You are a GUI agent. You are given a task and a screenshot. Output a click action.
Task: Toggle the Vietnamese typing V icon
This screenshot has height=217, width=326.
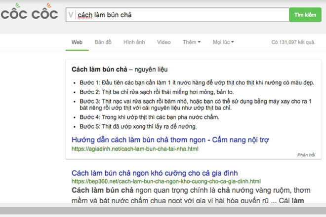71,15
